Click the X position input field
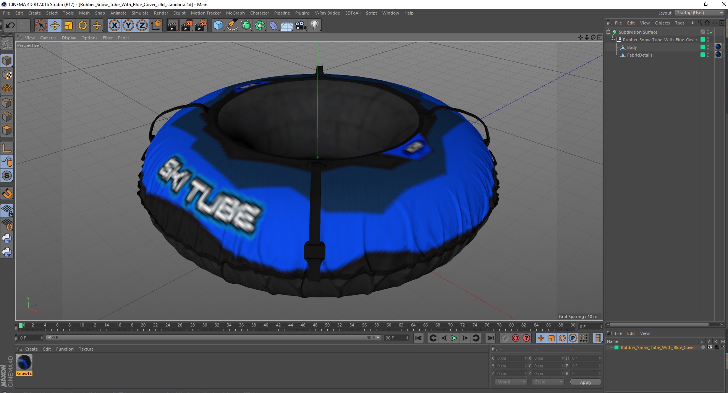Image resolution: width=728 pixels, height=393 pixels. [511, 358]
